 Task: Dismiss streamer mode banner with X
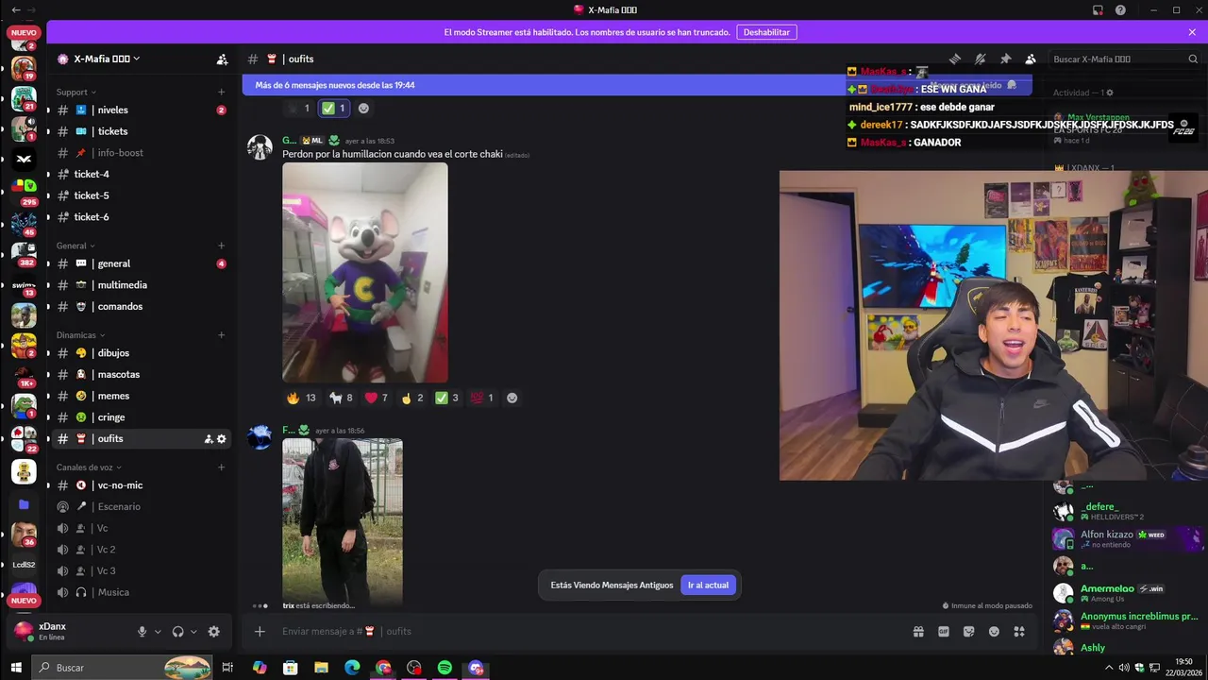point(1192,32)
